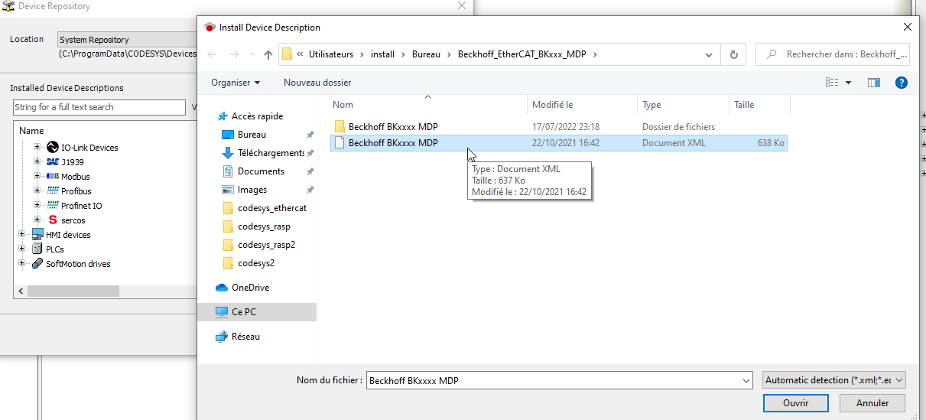Open Images in the sidebar
The width and height of the screenshot is (926, 420).
tap(244, 190)
